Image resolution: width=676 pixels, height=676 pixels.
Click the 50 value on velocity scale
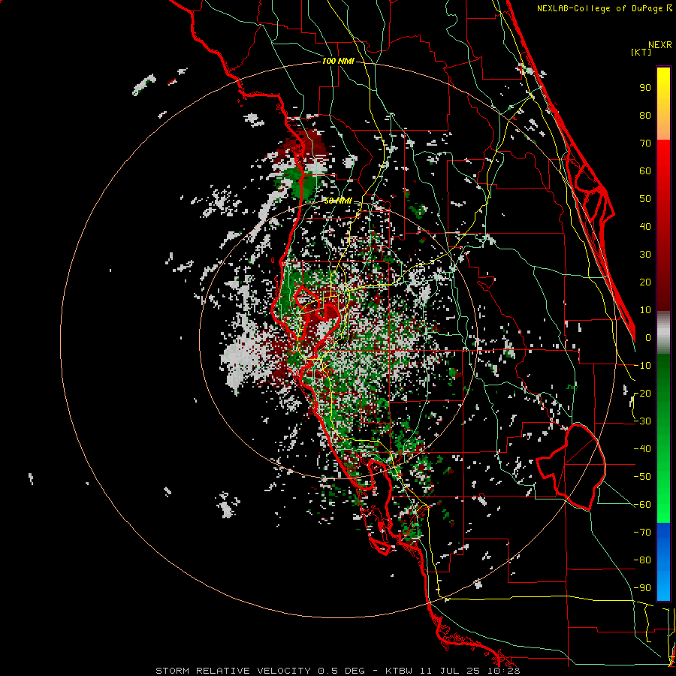point(645,199)
